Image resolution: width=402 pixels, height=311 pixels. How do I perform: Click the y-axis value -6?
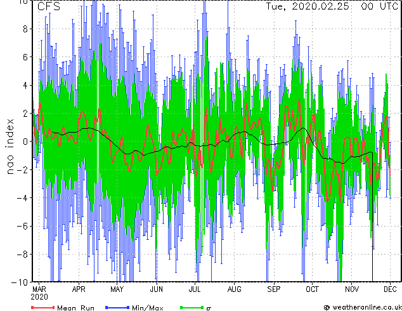[22, 227]
